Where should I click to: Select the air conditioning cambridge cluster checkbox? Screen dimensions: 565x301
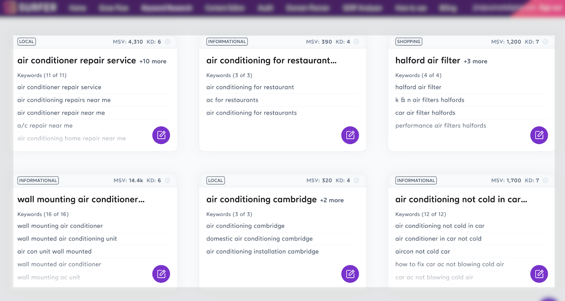pos(357,181)
